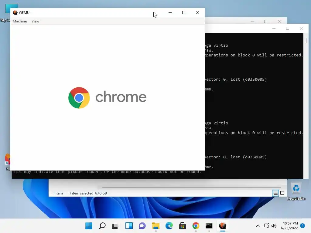Close the File Explorer window in back
This screenshot has width=311, height=233.
coord(280,22)
